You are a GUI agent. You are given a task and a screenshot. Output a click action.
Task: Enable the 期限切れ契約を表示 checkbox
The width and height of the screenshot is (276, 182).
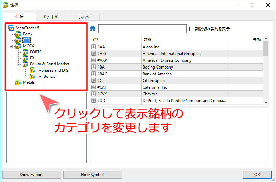pyautogui.click(x=192, y=29)
